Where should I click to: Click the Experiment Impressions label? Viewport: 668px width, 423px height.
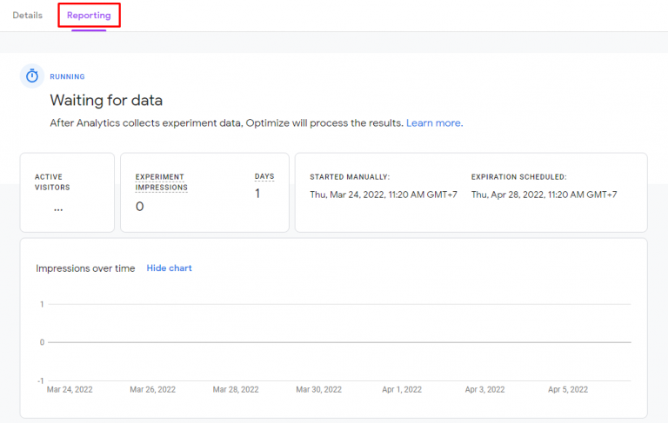click(x=161, y=182)
